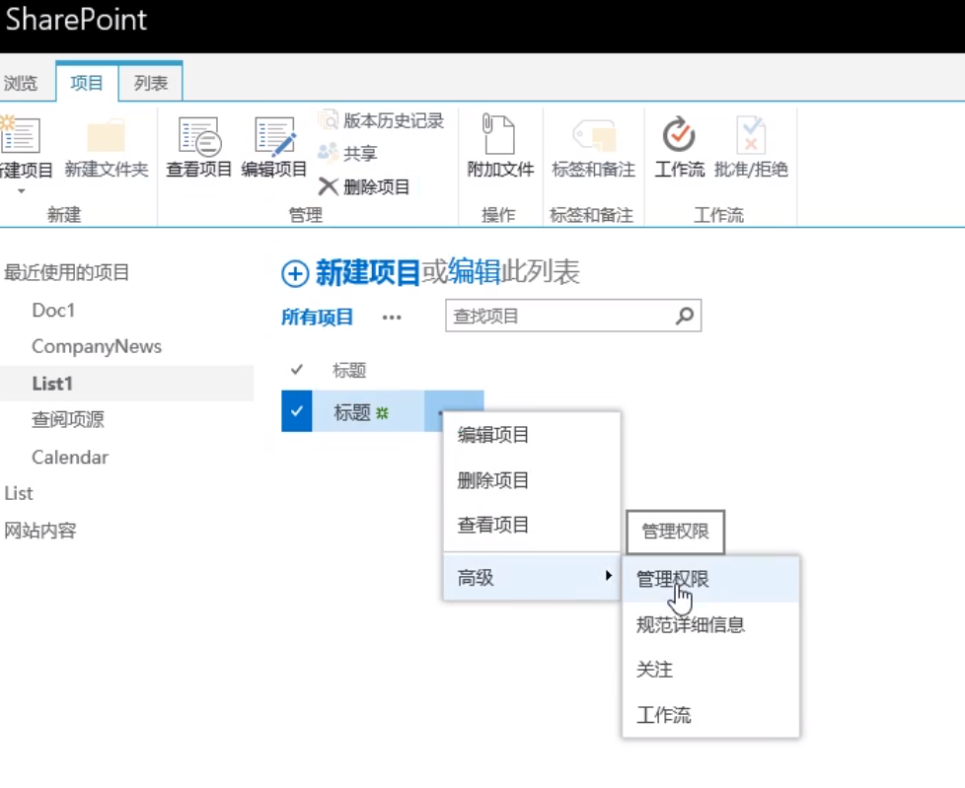Open 网站内容 in the left navigation

(x=40, y=531)
